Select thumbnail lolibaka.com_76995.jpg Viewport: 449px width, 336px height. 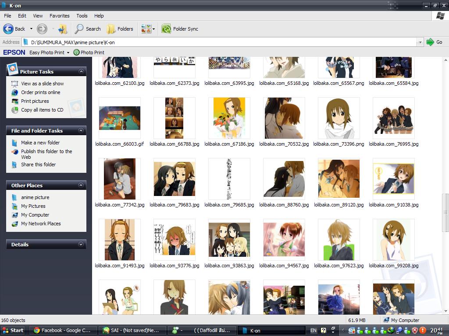[394, 118]
